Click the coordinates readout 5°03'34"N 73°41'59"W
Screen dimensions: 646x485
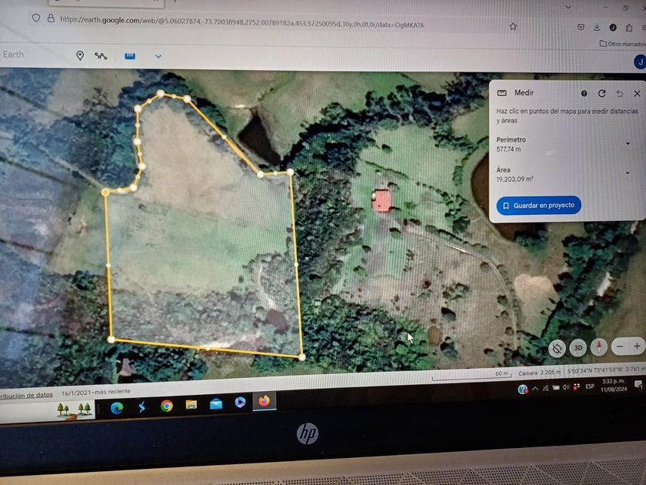[x=595, y=370]
